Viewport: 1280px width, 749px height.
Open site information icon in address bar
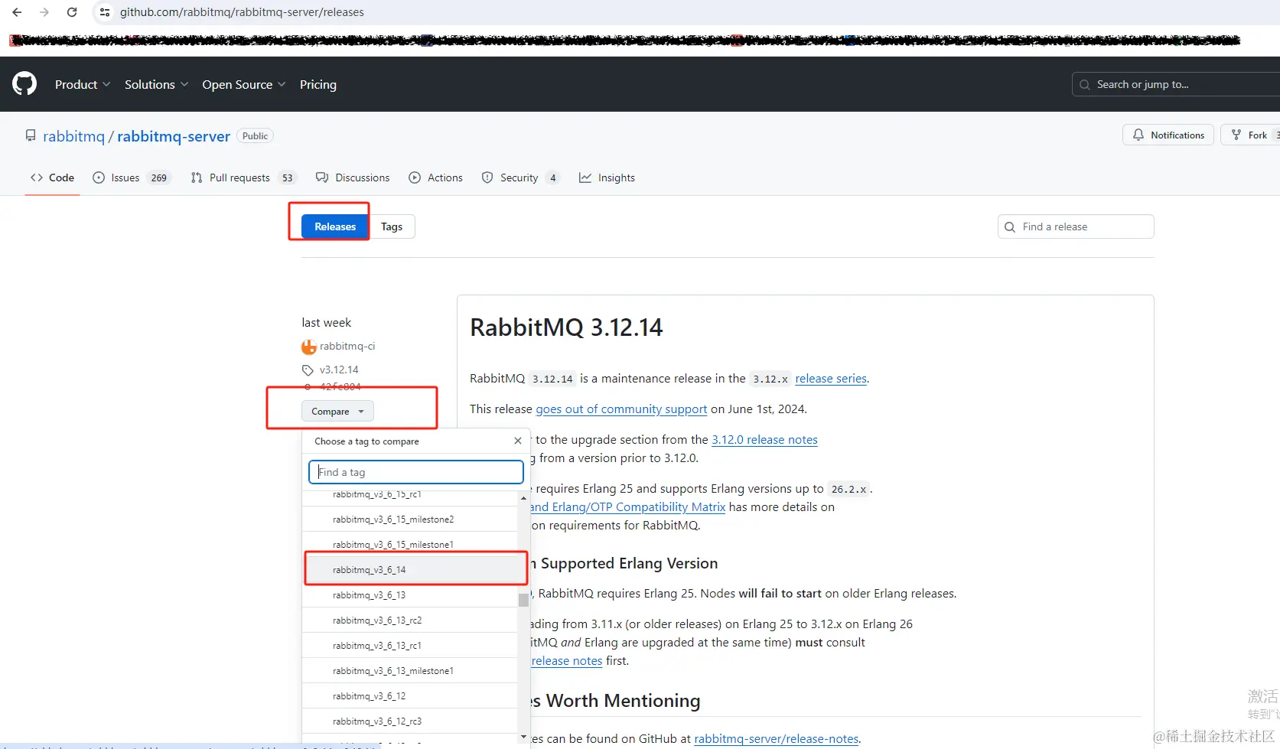[x=105, y=12]
